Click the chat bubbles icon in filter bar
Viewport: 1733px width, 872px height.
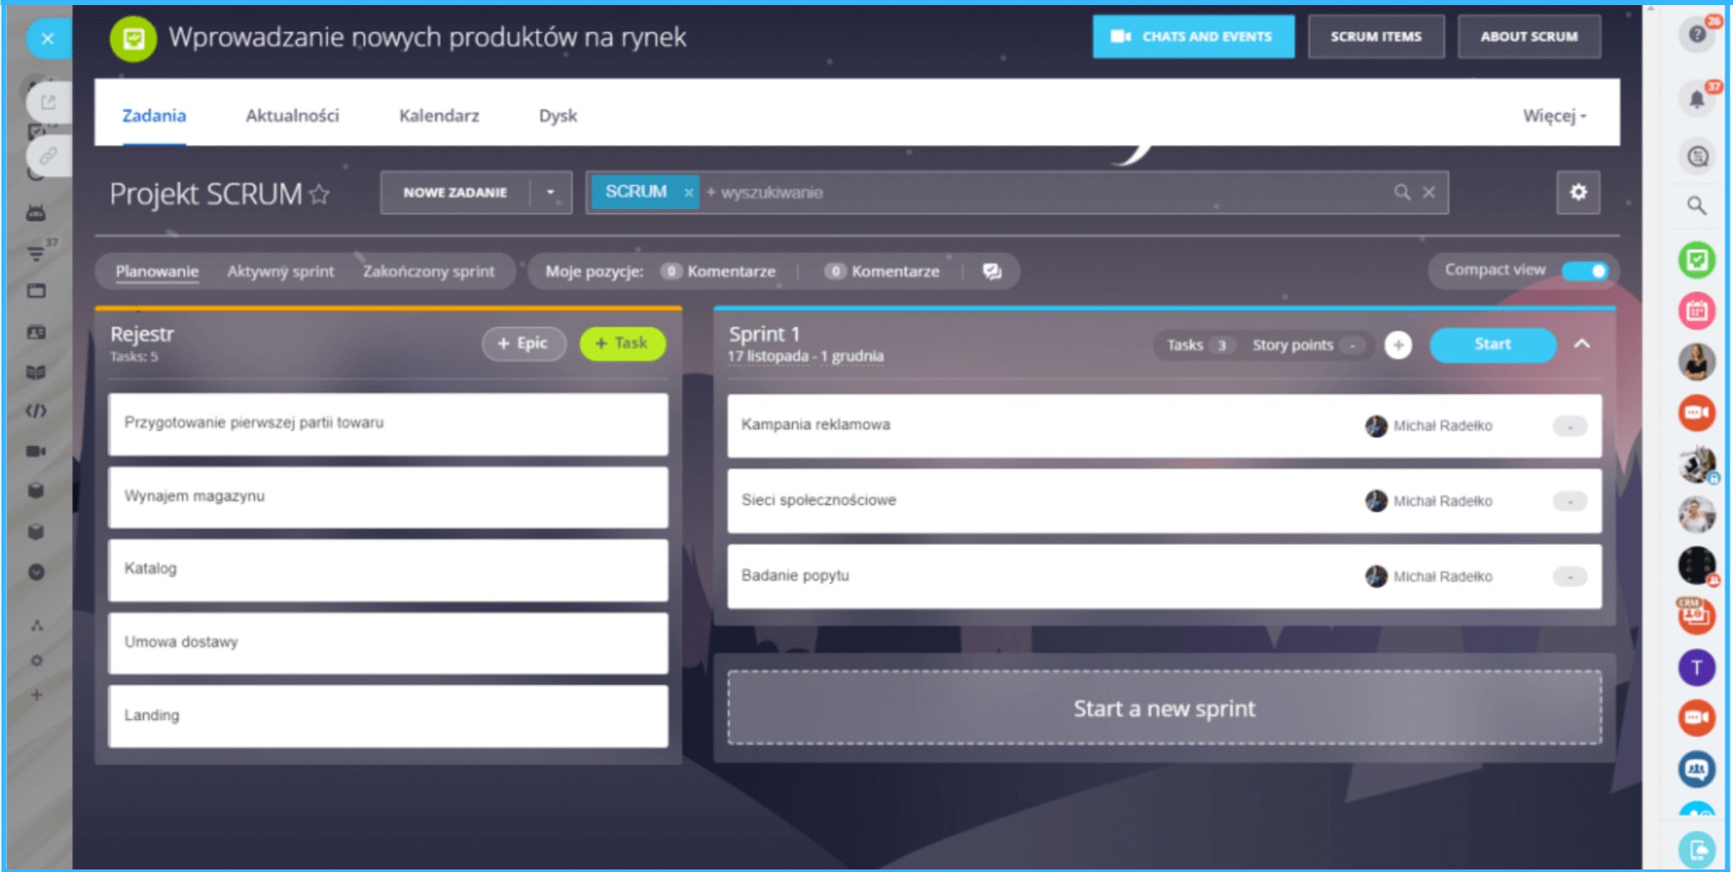(992, 271)
